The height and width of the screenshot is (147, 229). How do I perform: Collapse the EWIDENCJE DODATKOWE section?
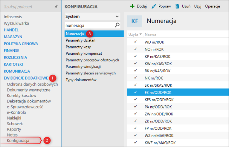(26, 78)
